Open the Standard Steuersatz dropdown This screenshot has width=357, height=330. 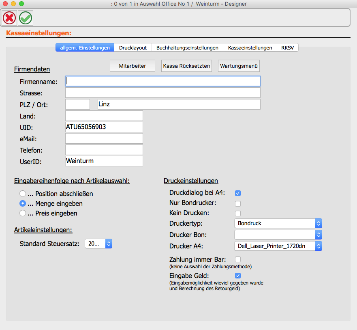pyautogui.click(x=98, y=244)
